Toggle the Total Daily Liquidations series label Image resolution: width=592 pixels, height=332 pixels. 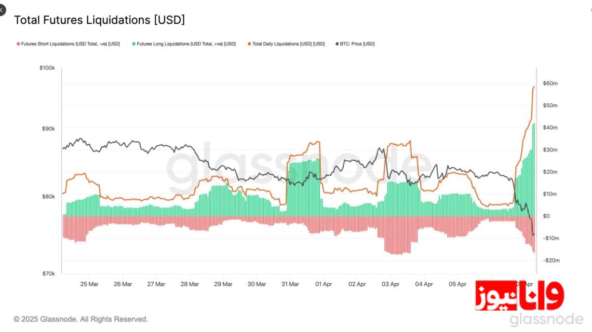coord(289,44)
